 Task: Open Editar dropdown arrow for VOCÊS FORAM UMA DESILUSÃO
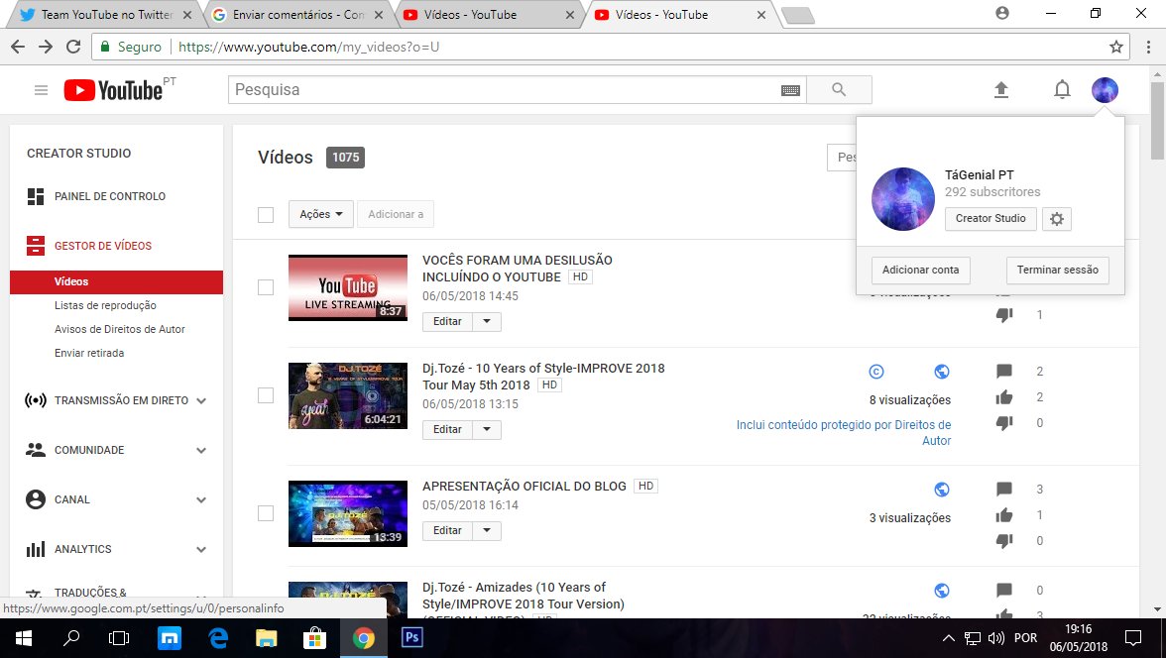click(487, 322)
